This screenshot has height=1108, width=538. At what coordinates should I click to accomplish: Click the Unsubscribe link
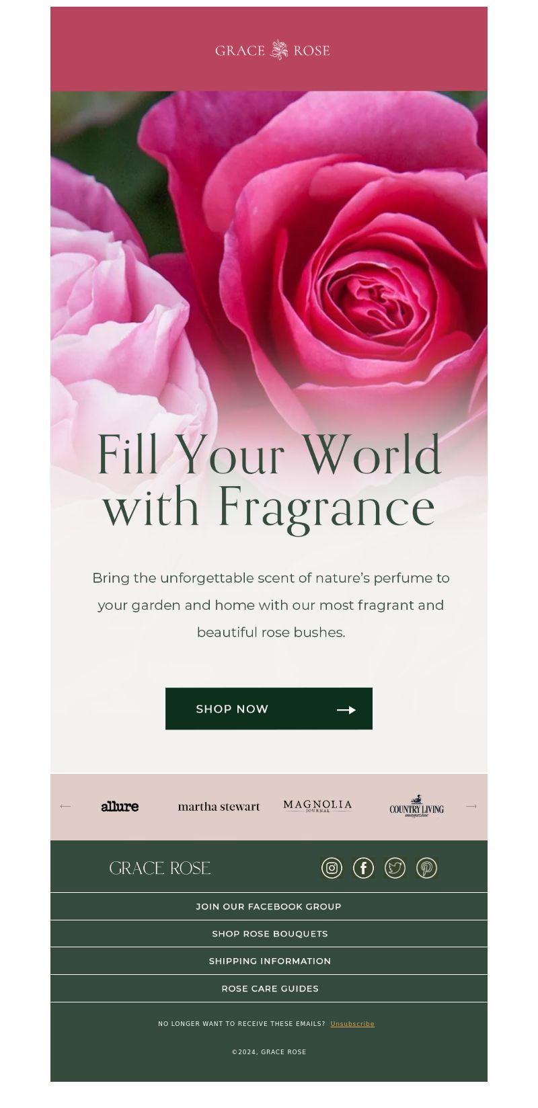point(352,1024)
